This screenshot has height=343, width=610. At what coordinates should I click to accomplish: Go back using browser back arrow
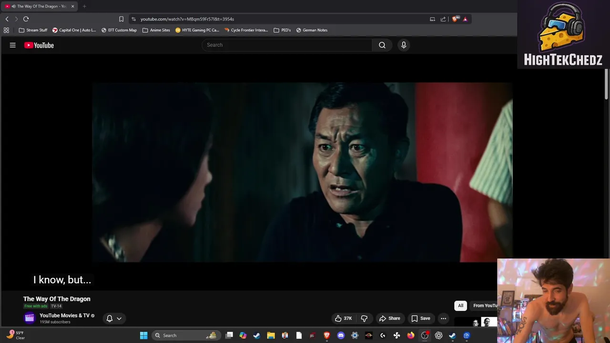pyautogui.click(x=7, y=19)
